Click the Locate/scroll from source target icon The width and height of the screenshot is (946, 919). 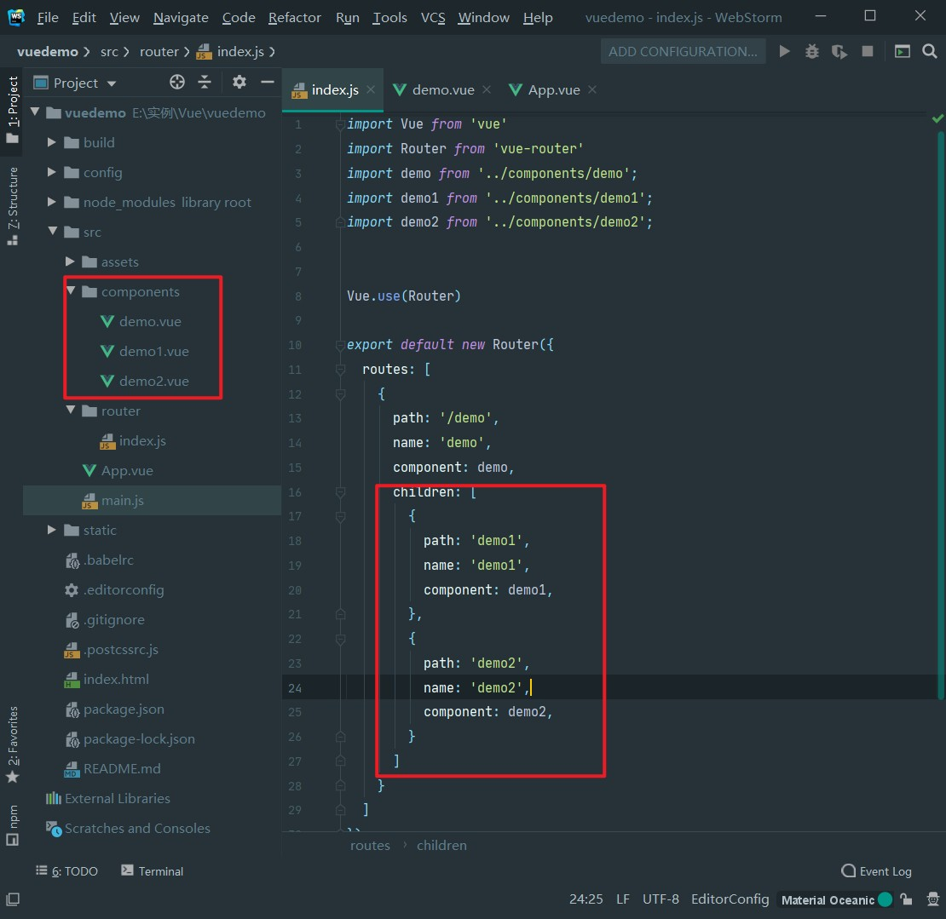click(x=176, y=82)
